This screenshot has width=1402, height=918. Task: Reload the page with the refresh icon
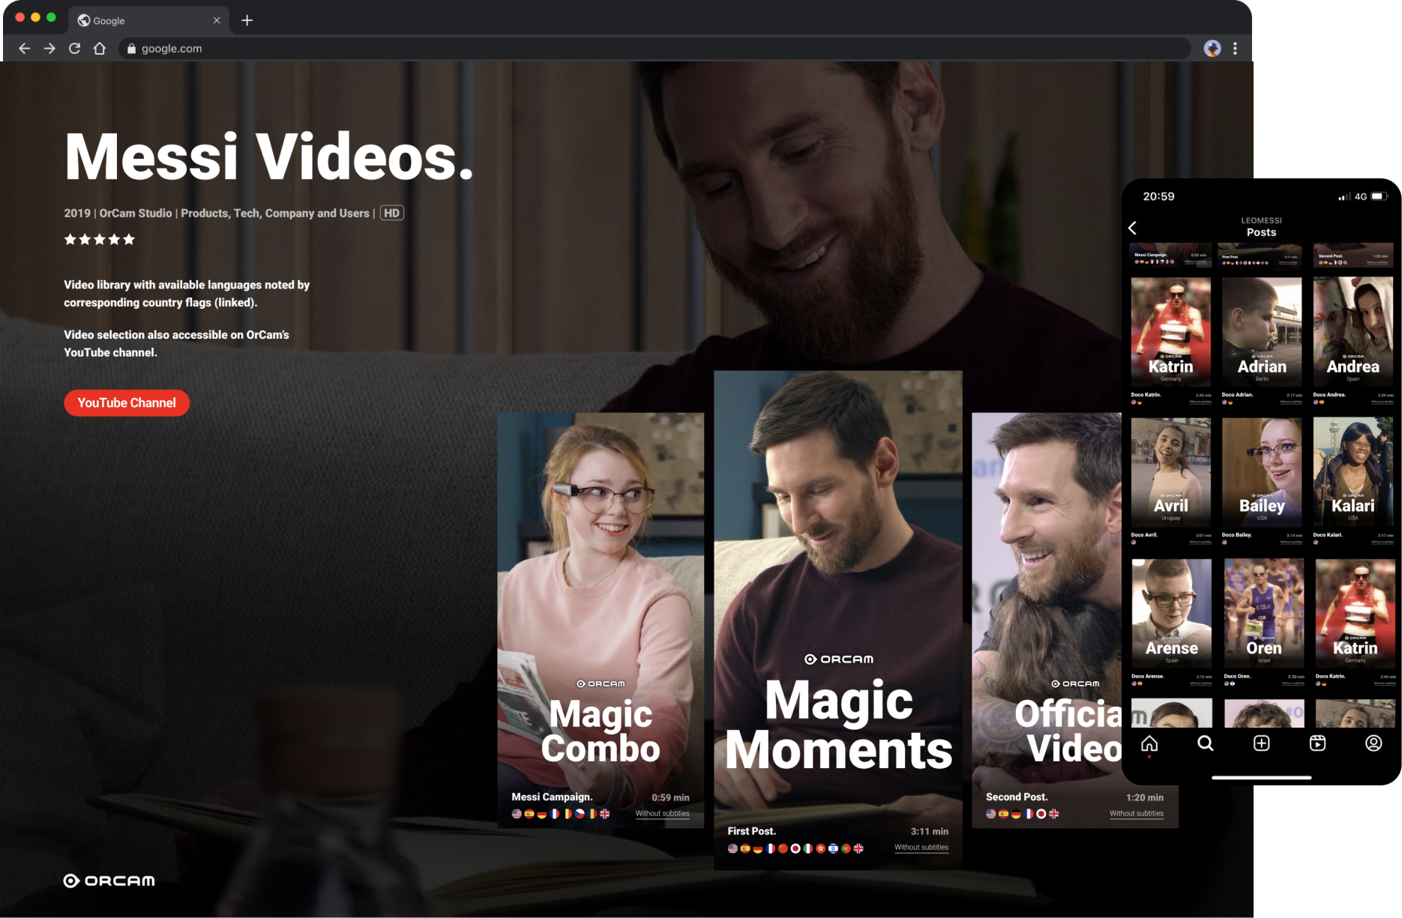tap(74, 49)
